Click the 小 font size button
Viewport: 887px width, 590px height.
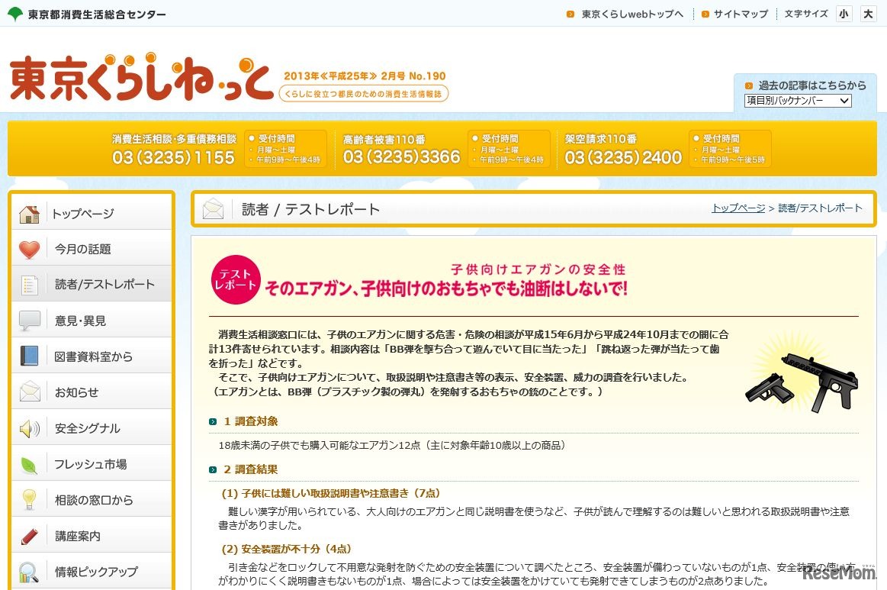point(844,13)
